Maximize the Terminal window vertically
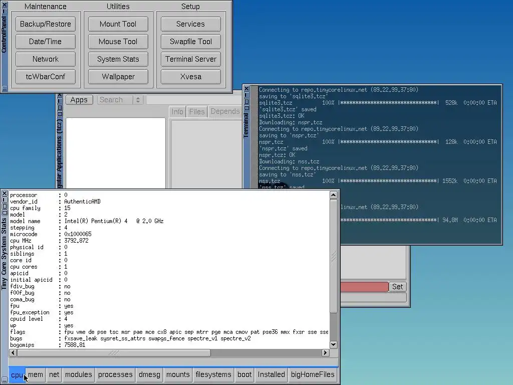The width and height of the screenshot is (513, 385). point(246,101)
